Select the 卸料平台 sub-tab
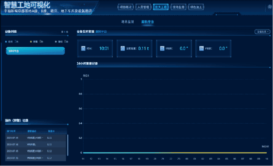273x166 pixels. click(147, 22)
